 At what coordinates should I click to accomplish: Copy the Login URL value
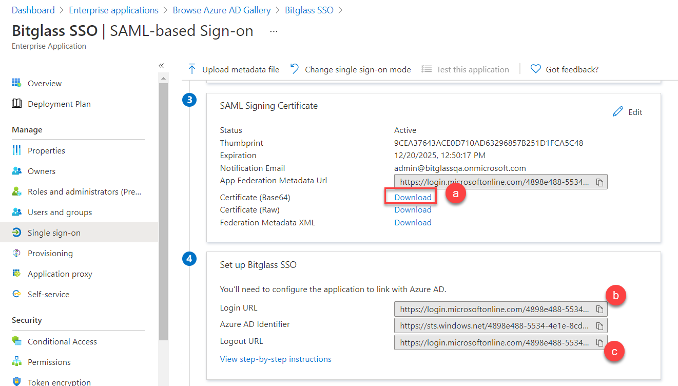tap(599, 308)
